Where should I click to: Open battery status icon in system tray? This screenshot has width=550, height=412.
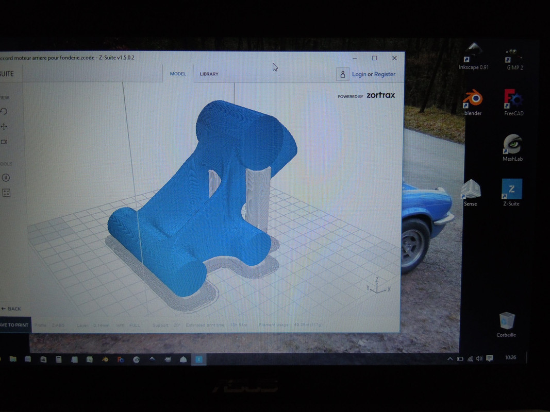(460, 359)
